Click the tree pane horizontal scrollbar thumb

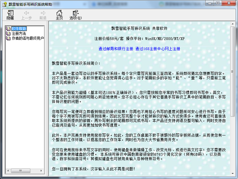[21, 171]
